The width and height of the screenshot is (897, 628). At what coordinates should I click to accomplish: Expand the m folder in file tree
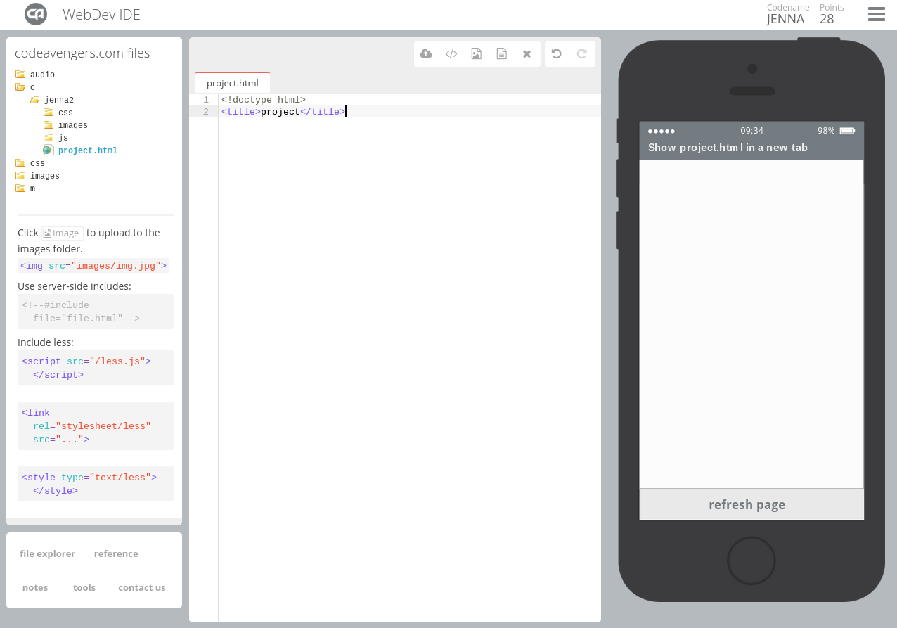(x=32, y=188)
